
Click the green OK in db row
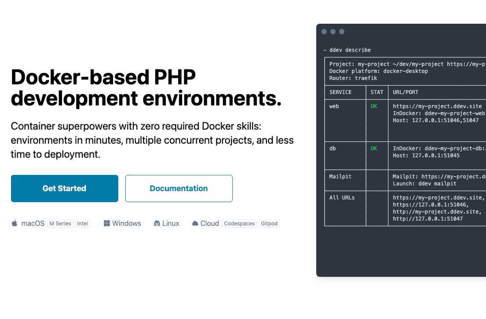click(x=374, y=149)
